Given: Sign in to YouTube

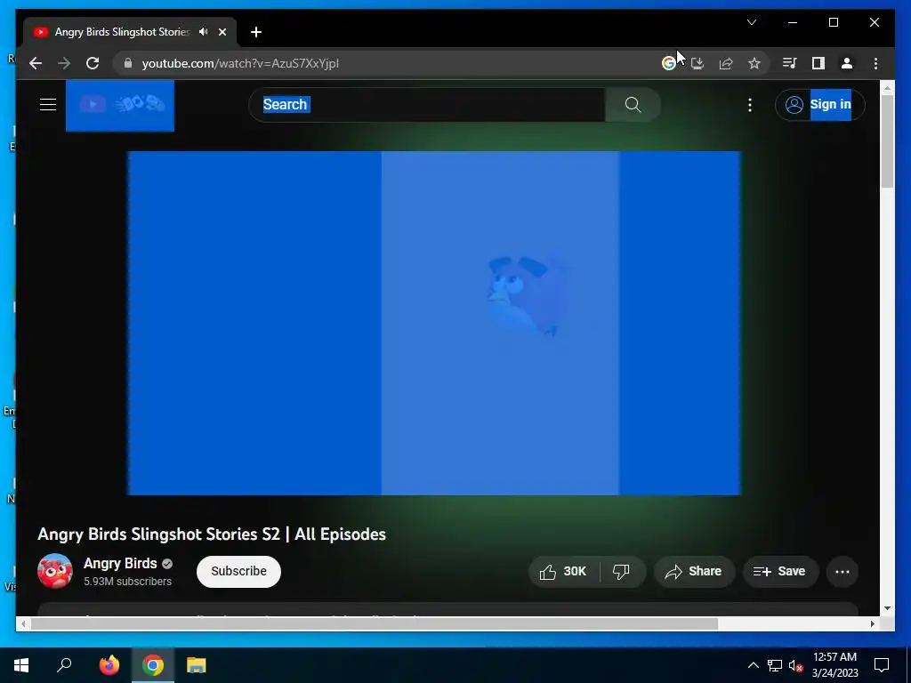Looking at the screenshot, I should [x=819, y=105].
